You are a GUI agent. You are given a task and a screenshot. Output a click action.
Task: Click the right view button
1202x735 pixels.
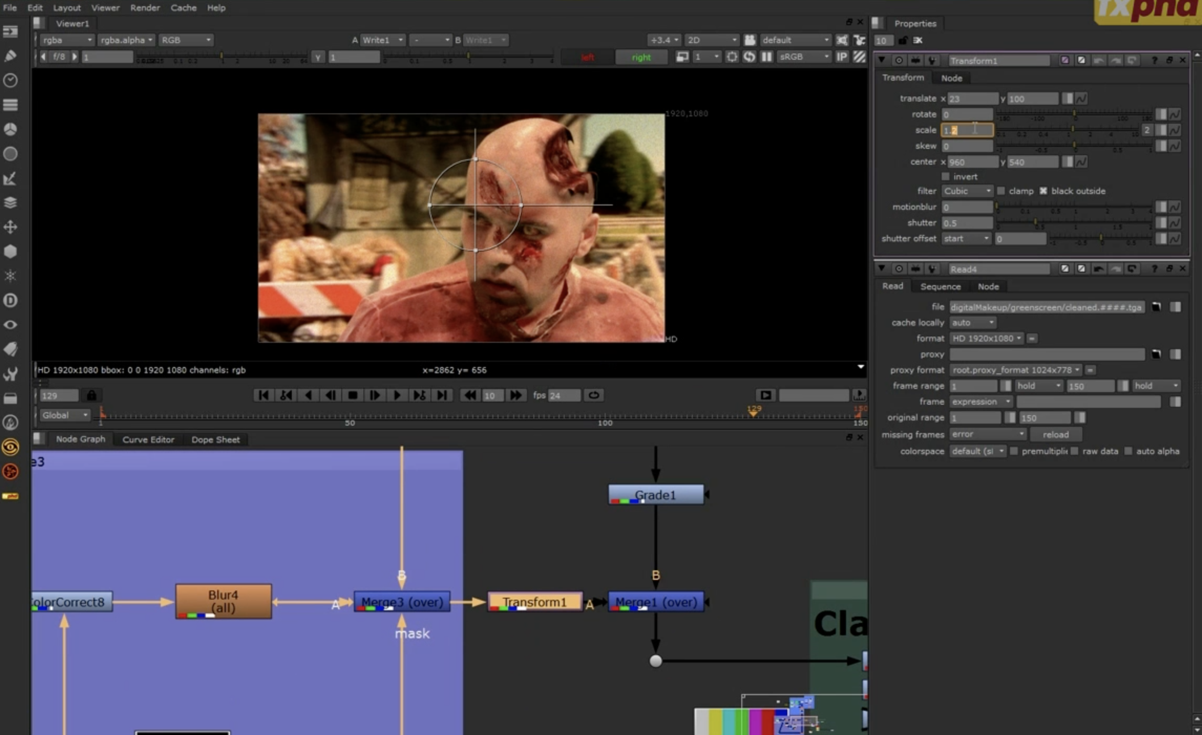pyautogui.click(x=641, y=57)
